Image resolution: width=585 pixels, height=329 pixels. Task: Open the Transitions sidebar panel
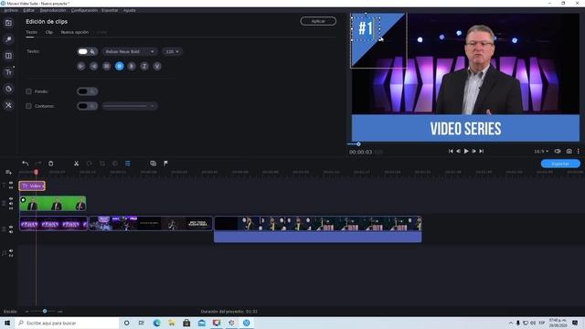coord(8,56)
